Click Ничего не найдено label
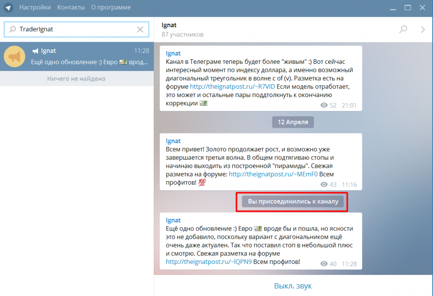This screenshot has height=296, width=433. tap(76, 79)
